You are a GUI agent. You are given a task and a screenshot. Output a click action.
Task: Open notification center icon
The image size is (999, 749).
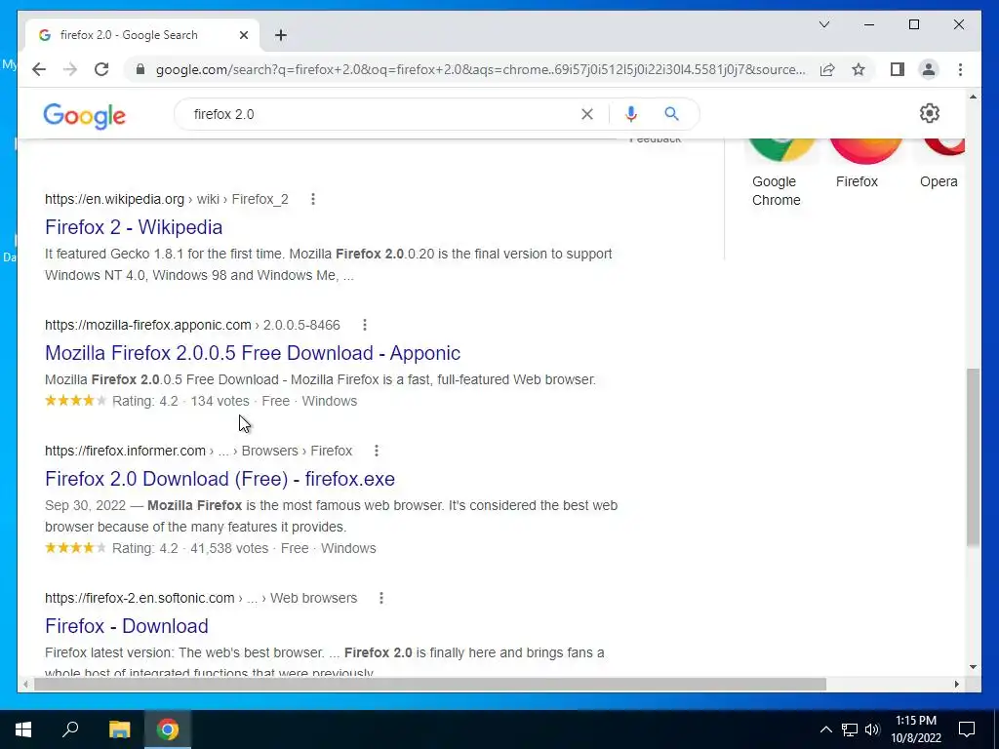coord(967,729)
